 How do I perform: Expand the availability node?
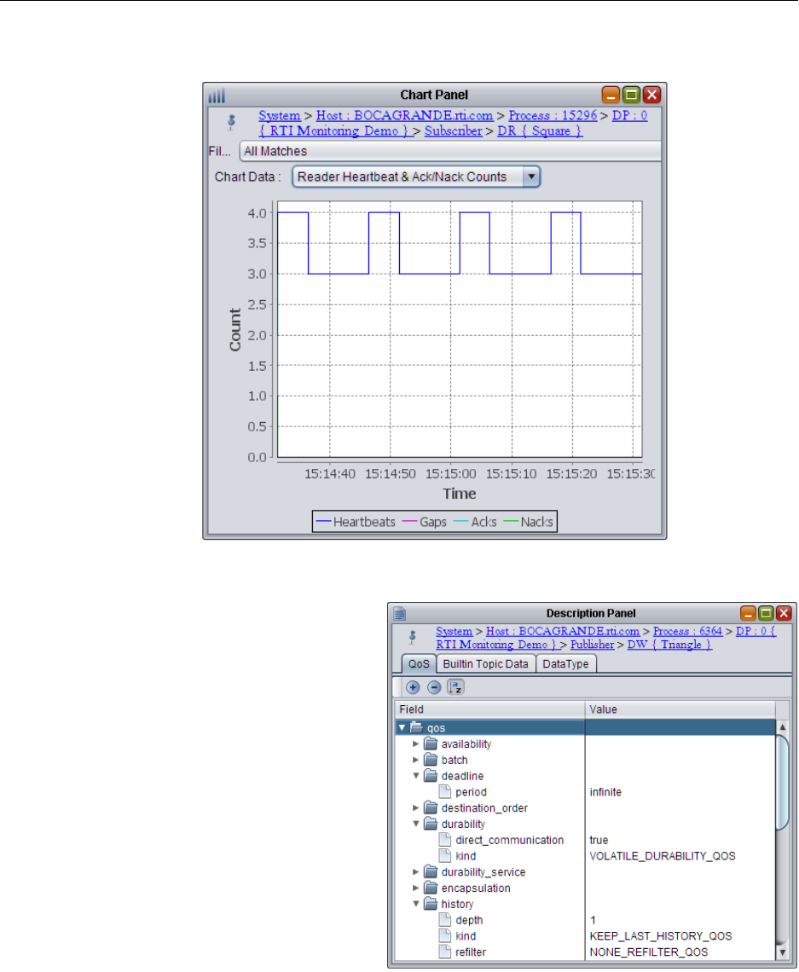[416, 743]
